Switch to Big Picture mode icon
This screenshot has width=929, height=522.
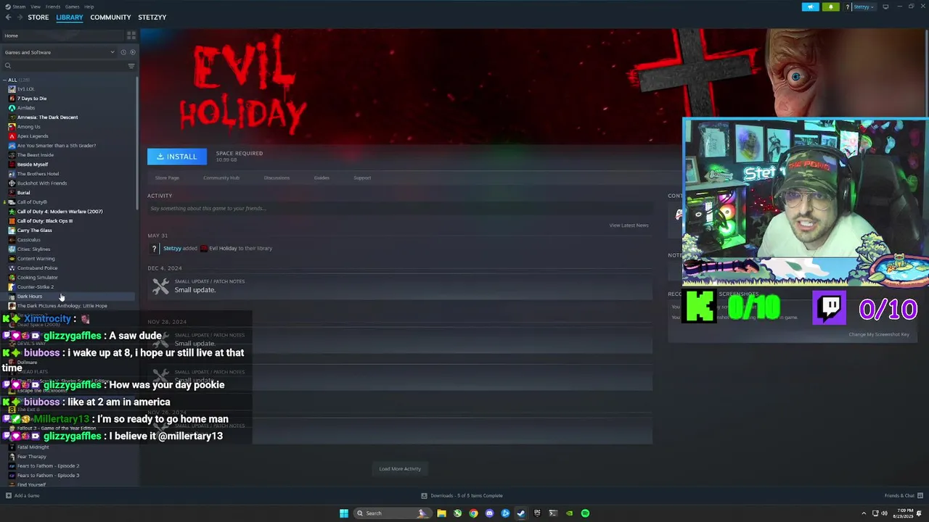(885, 7)
